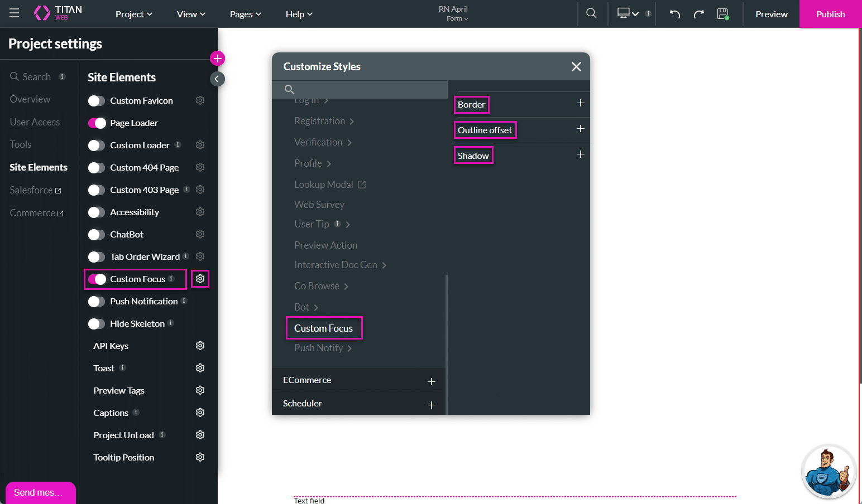Click the redo arrow icon
This screenshot has height=504, width=862.
698,14
